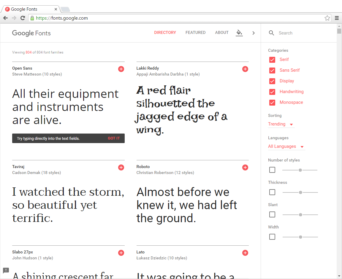Enable the Width filter checkbox
Viewport: 342px width, 279px height.
pyautogui.click(x=272, y=237)
